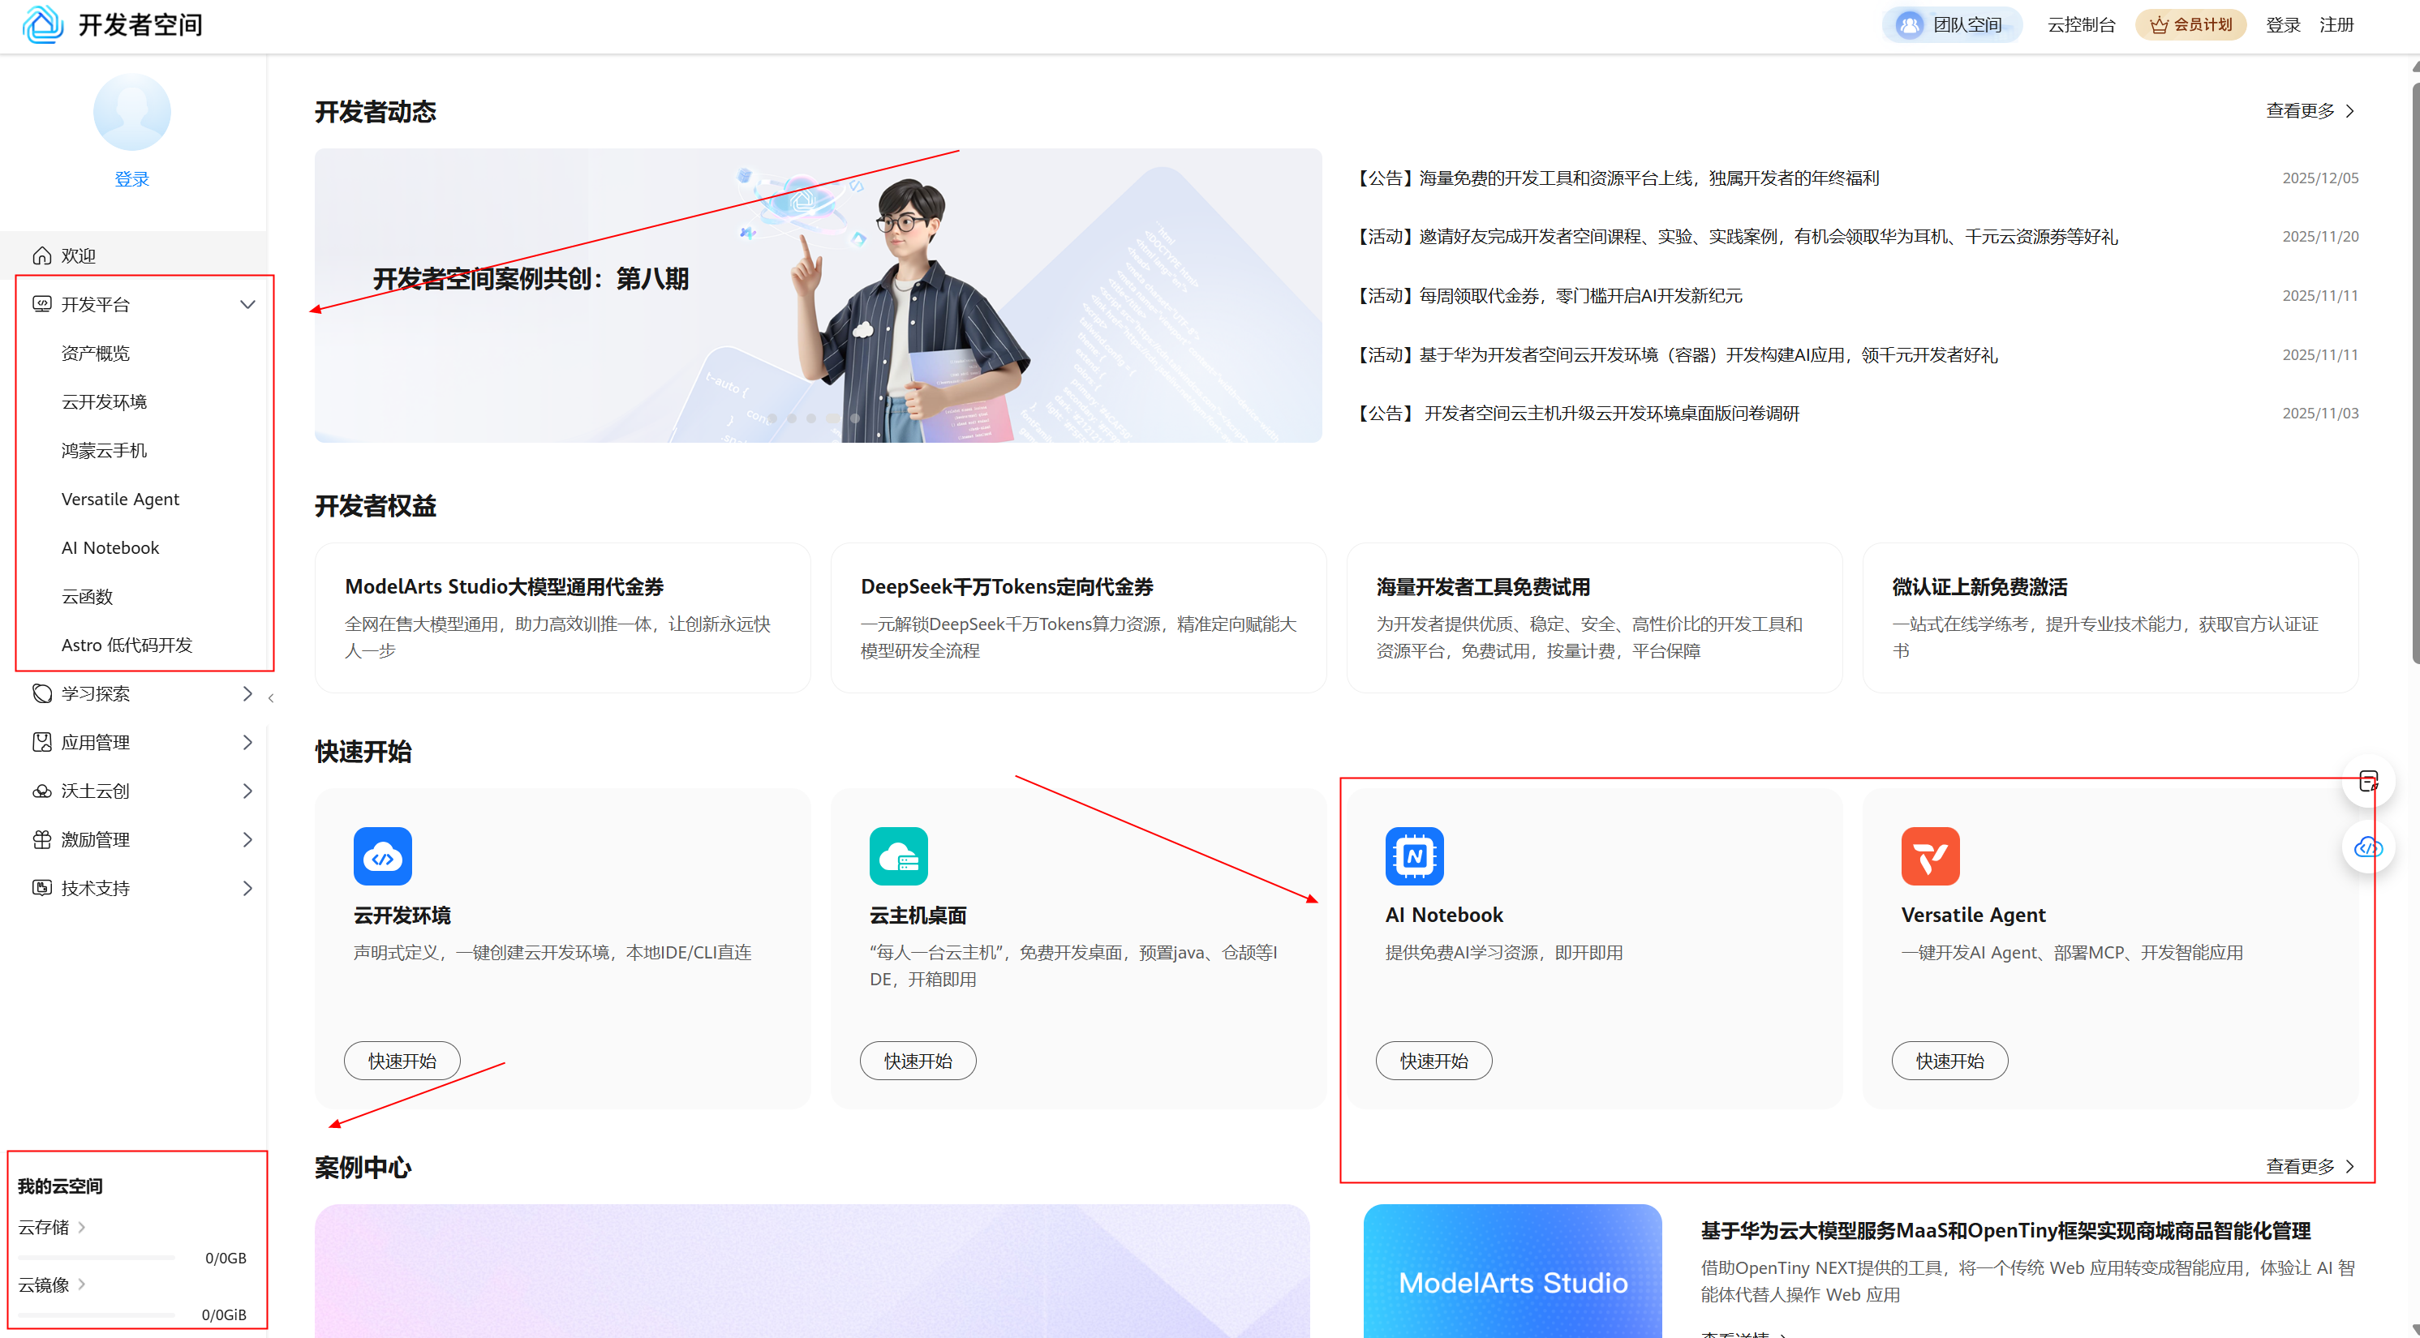Click 快速开始 under AI Notebook
Viewport: 2420px width, 1338px height.
(x=1433, y=1060)
